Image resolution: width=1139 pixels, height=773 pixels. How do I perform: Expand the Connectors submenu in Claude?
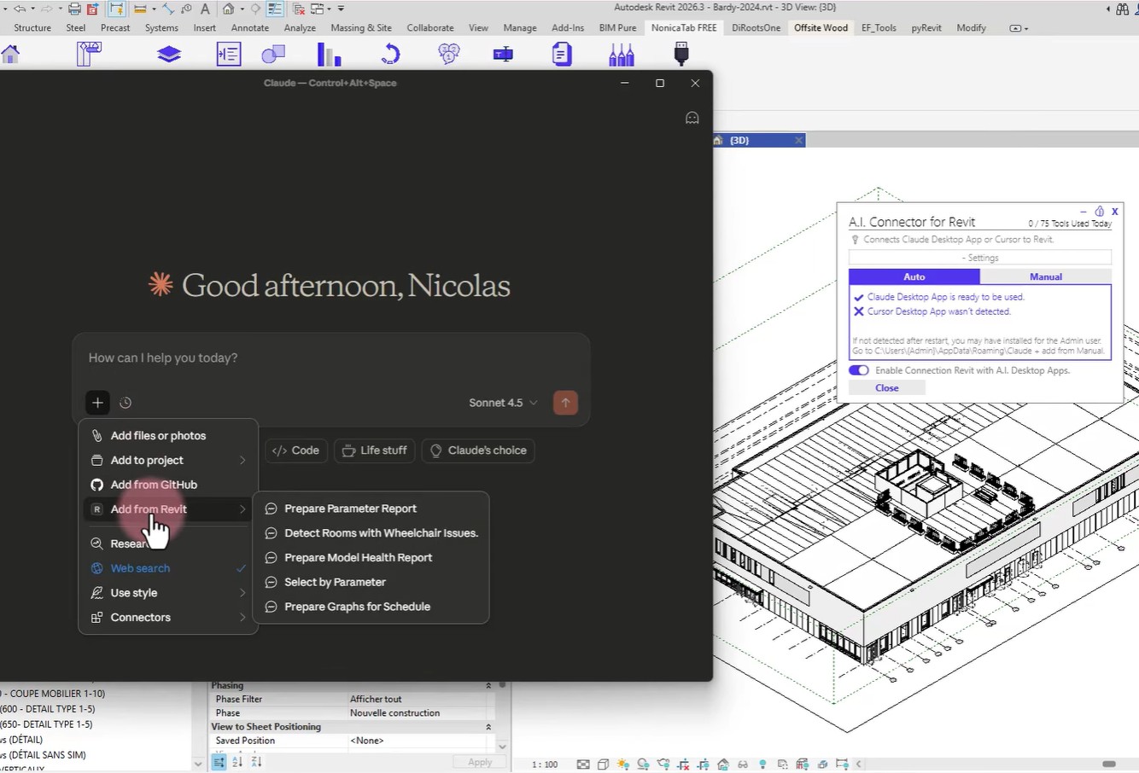[x=140, y=617]
